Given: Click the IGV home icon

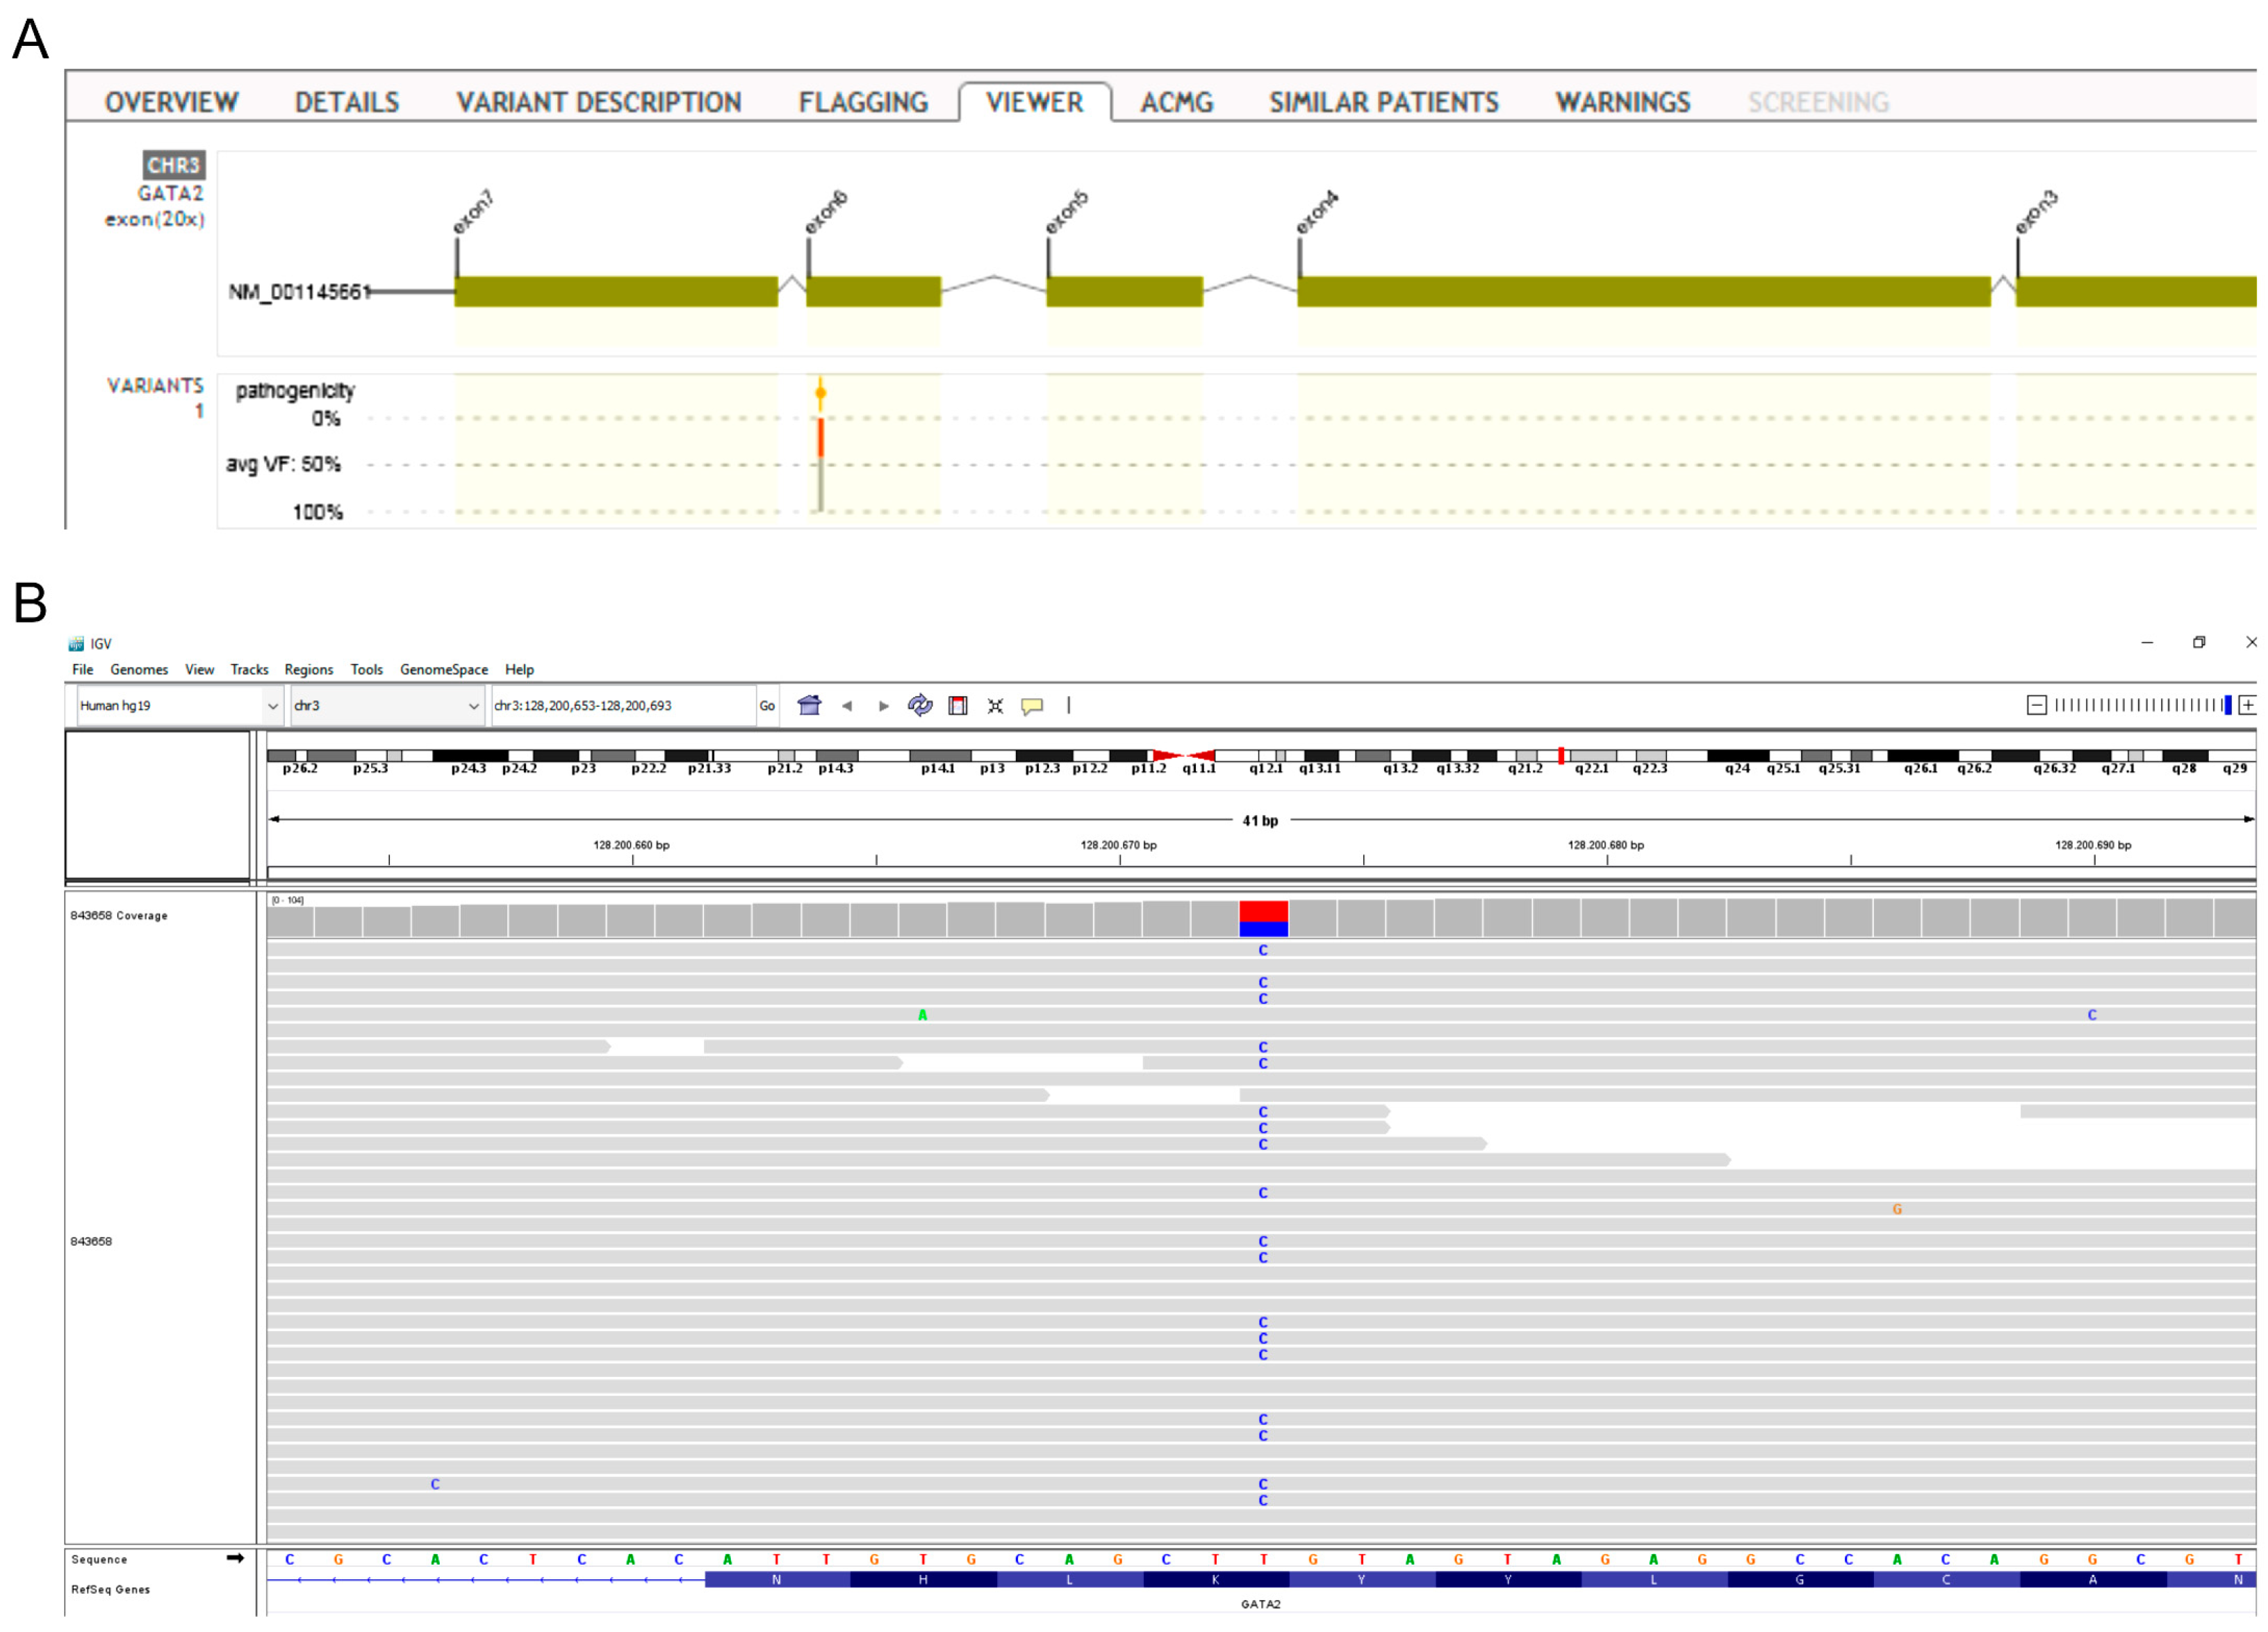Looking at the screenshot, I should (809, 705).
